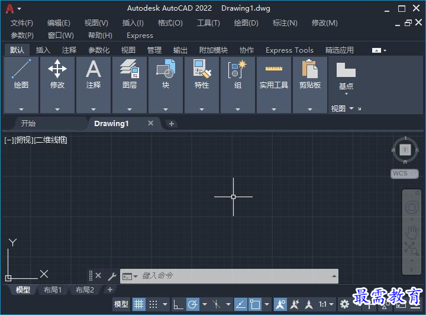Toggle show annotation objects

coord(280,304)
